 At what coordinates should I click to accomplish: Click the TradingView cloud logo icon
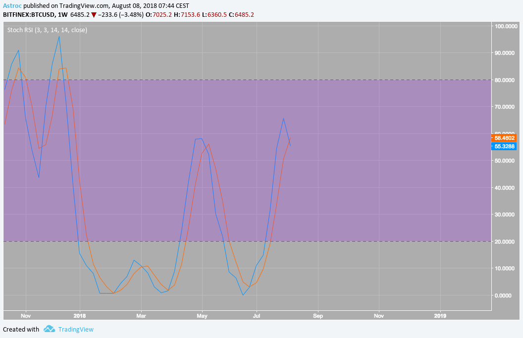point(50,329)
